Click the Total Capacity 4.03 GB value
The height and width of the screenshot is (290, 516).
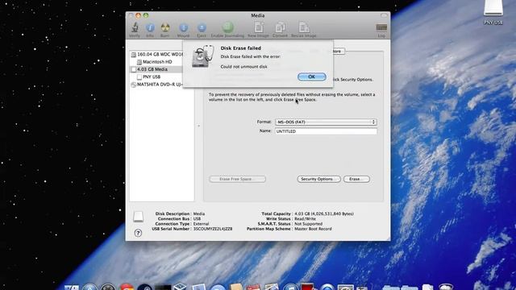coord(324,213)
